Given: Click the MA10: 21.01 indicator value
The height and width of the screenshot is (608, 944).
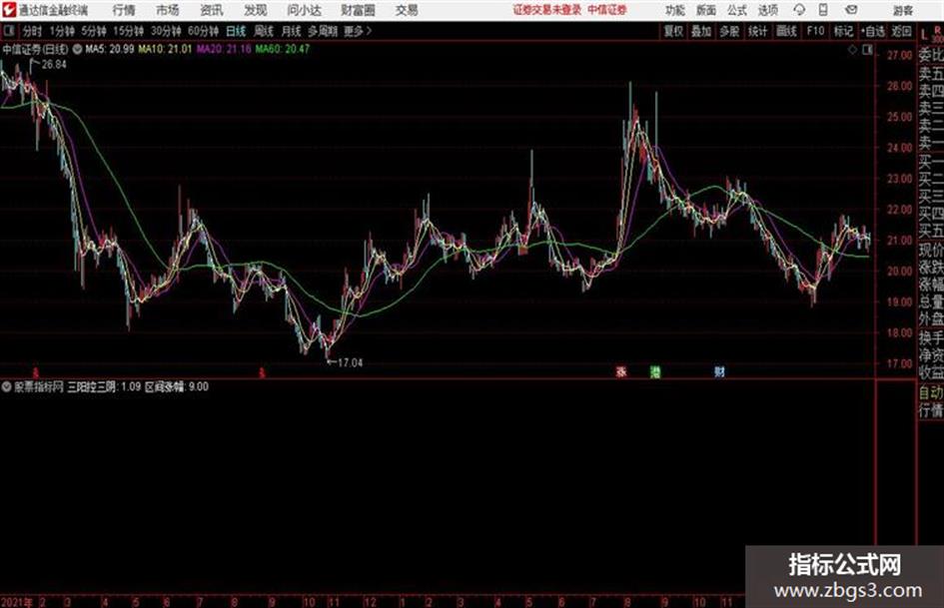Looking at the screenshot, I should tap(165, 49).
